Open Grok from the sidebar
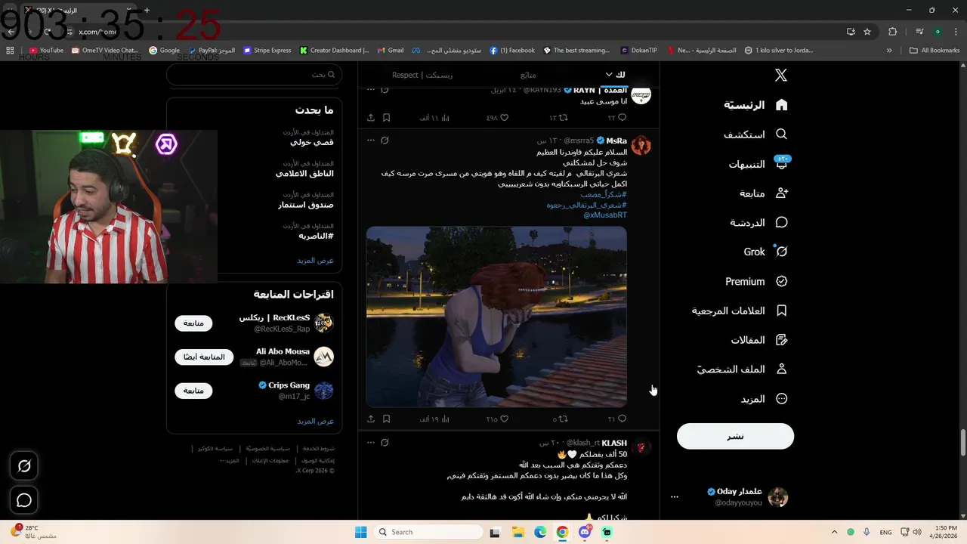Screen dimensions: 967x544 point(765,252)
